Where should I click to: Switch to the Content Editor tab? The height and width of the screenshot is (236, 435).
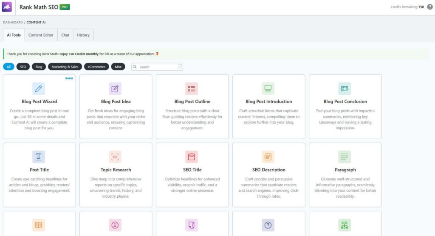[41, 35]
